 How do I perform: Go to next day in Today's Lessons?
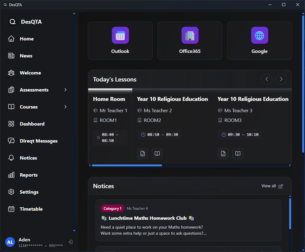(281, 79)
